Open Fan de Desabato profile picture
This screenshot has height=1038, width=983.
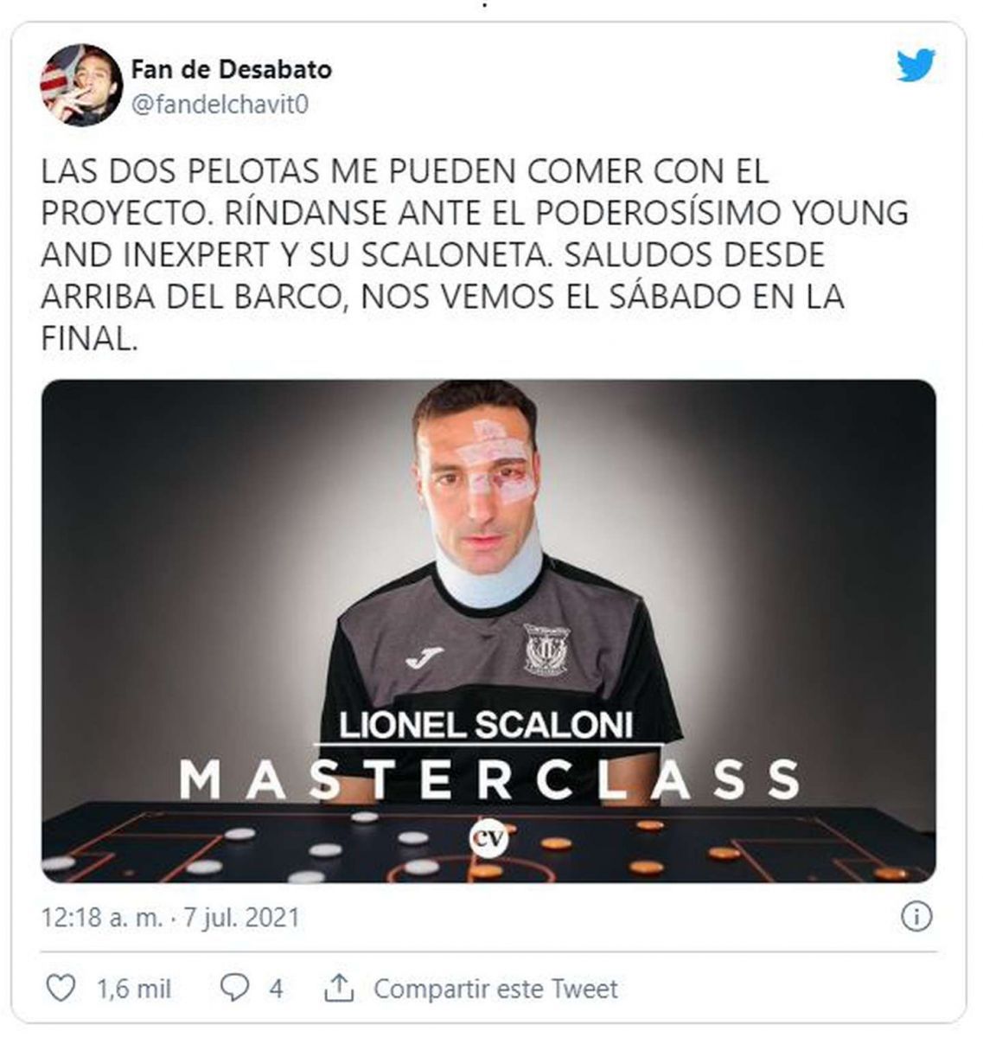pos(81,85)
